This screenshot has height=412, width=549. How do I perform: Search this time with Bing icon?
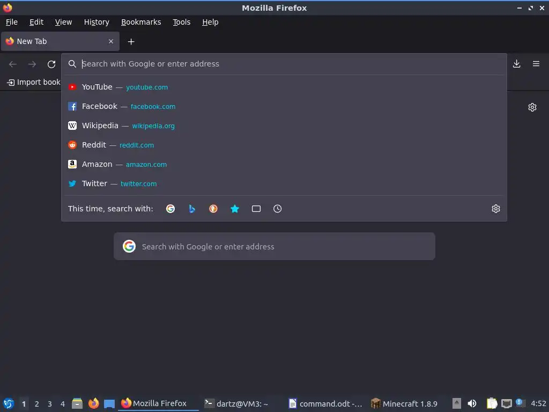[x=192, y=209]
